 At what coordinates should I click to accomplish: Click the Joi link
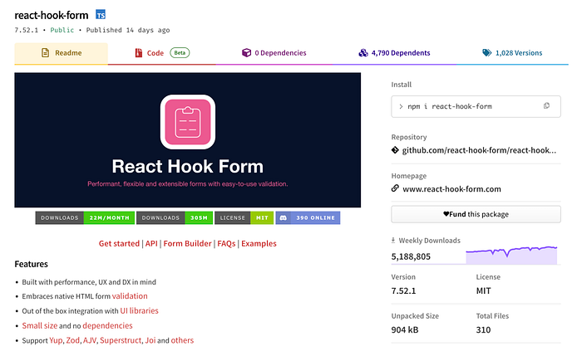coord(150,340)
